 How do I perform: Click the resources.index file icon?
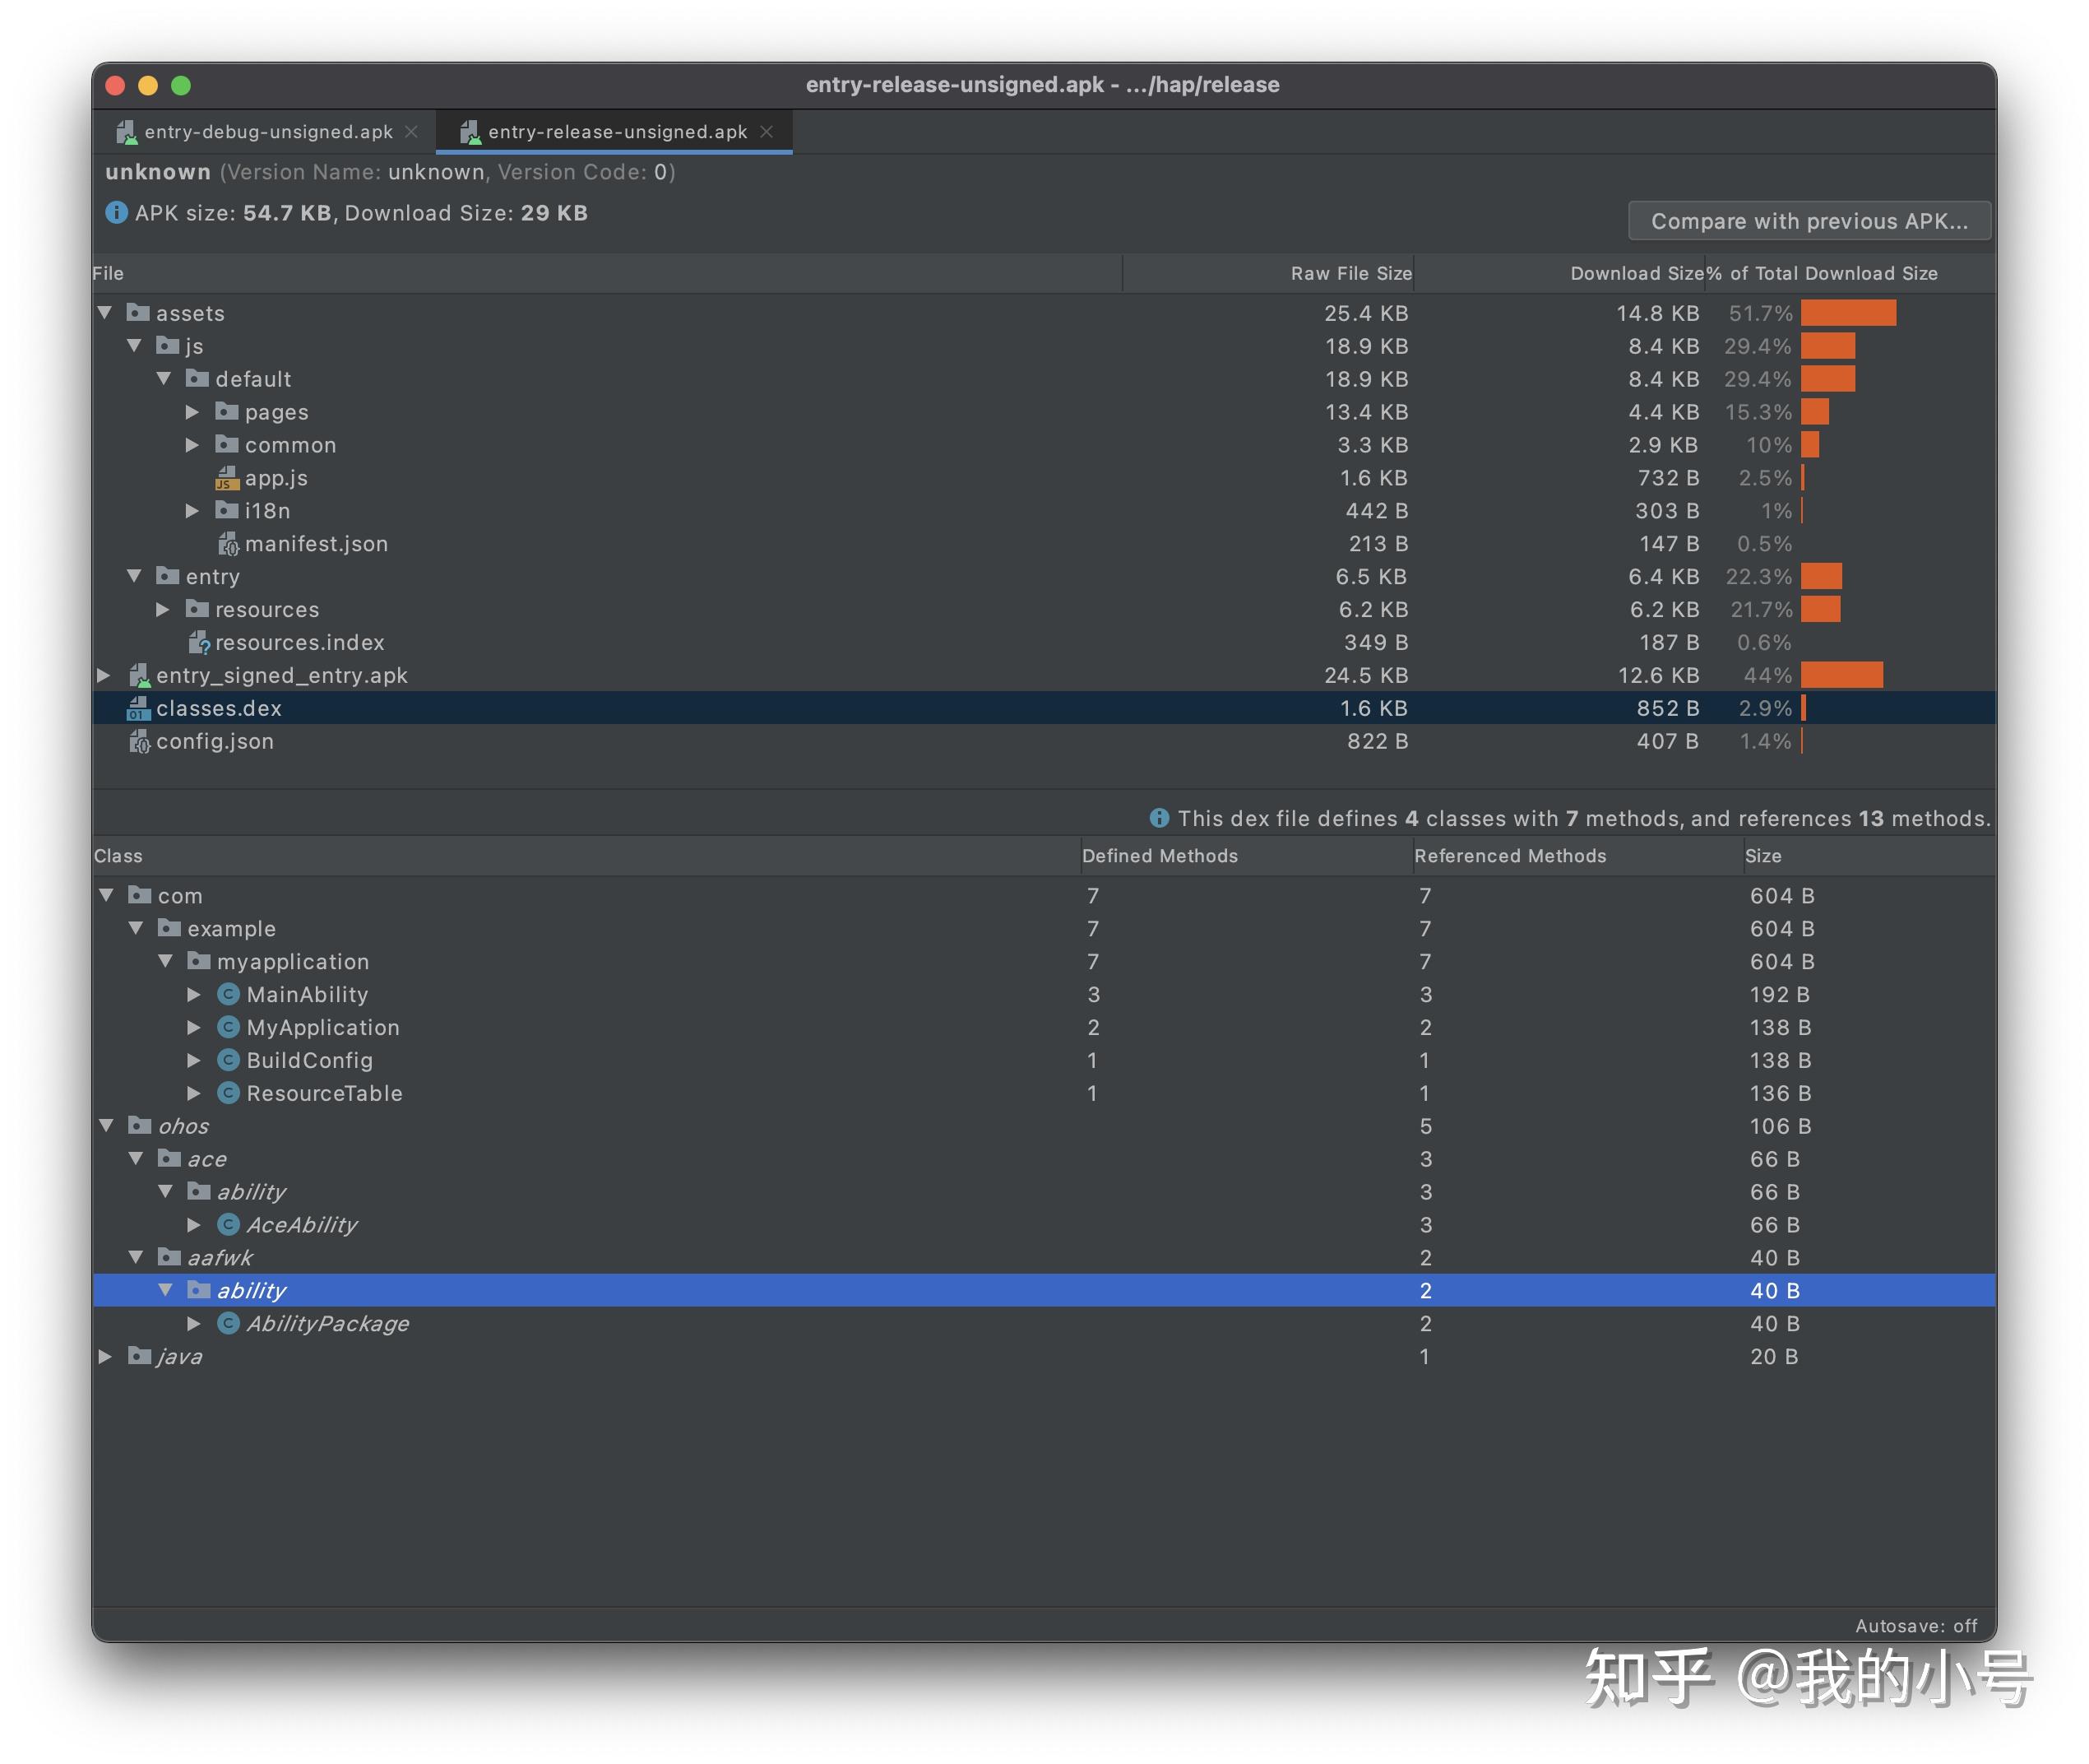click(x=199, y=643)
